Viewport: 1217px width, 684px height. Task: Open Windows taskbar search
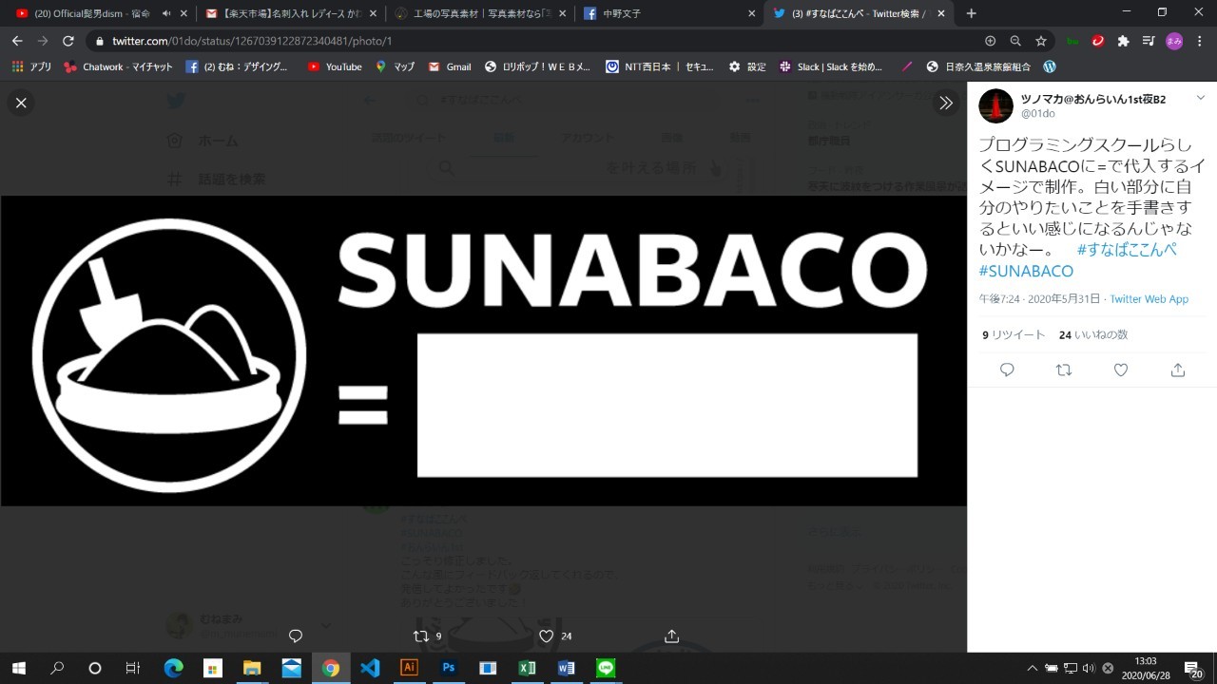point(57,668)
